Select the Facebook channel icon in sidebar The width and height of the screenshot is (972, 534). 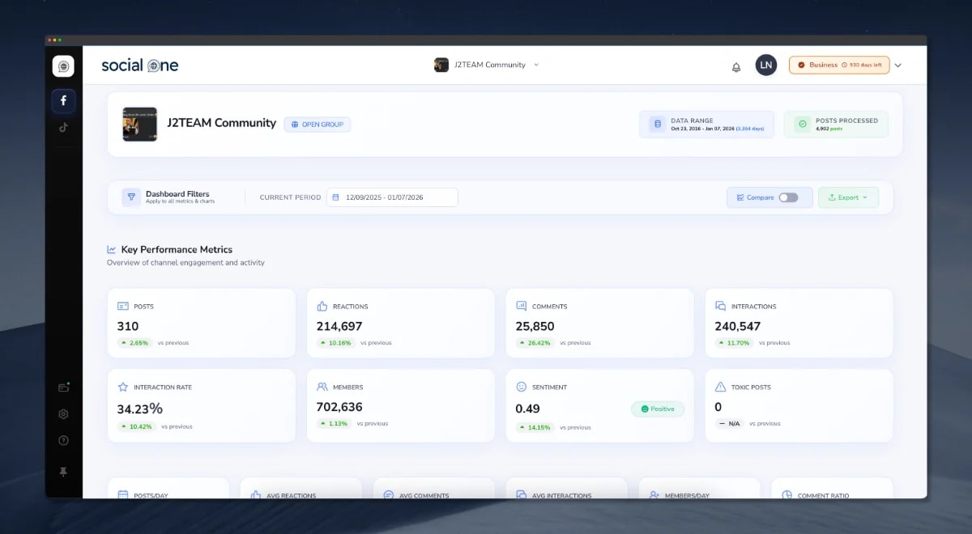click(63, 100)
